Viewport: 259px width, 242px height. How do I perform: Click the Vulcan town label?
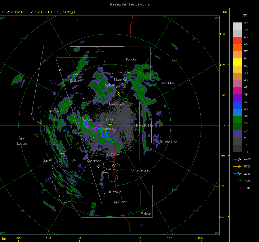pyautogui.click(x=146, y=214)
